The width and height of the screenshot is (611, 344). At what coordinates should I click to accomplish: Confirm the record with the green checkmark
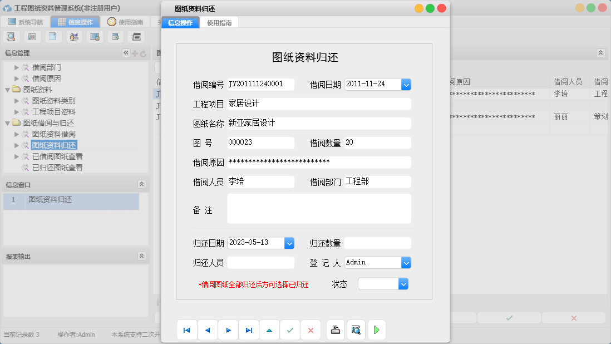tap(290, 330)
